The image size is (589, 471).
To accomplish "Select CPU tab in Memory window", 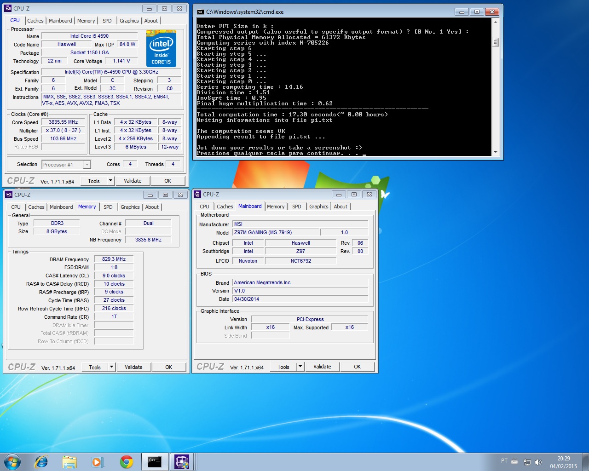I will 16,207.
